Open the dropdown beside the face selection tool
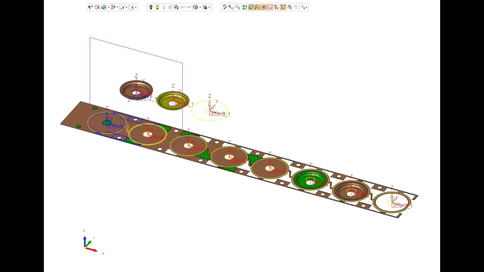The width and height of the screenshot is (484, 272). pyautogui.click(x=108, y=7)
